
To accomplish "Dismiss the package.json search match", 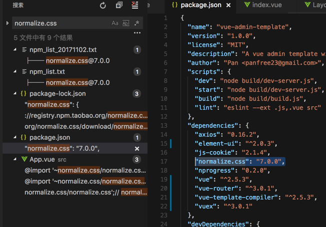I will (137, 149).
